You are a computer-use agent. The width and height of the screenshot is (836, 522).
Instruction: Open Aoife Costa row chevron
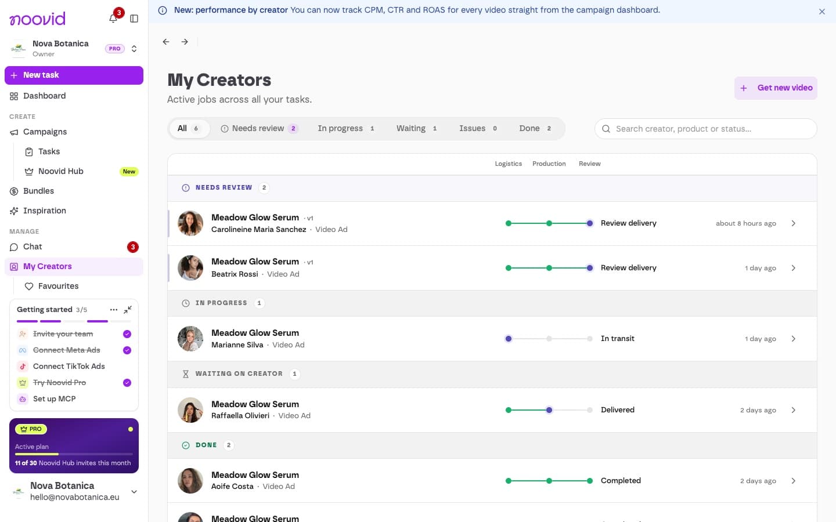click(x=794, y=481)
